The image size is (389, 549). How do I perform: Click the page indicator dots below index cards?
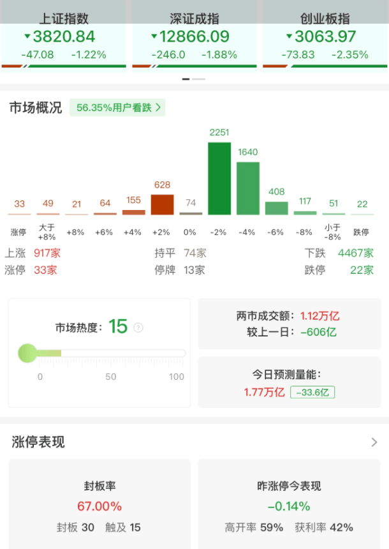194,79
